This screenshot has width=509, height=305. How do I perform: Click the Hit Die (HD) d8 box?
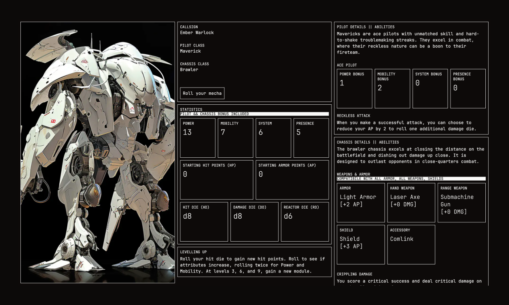coord(204,222)
